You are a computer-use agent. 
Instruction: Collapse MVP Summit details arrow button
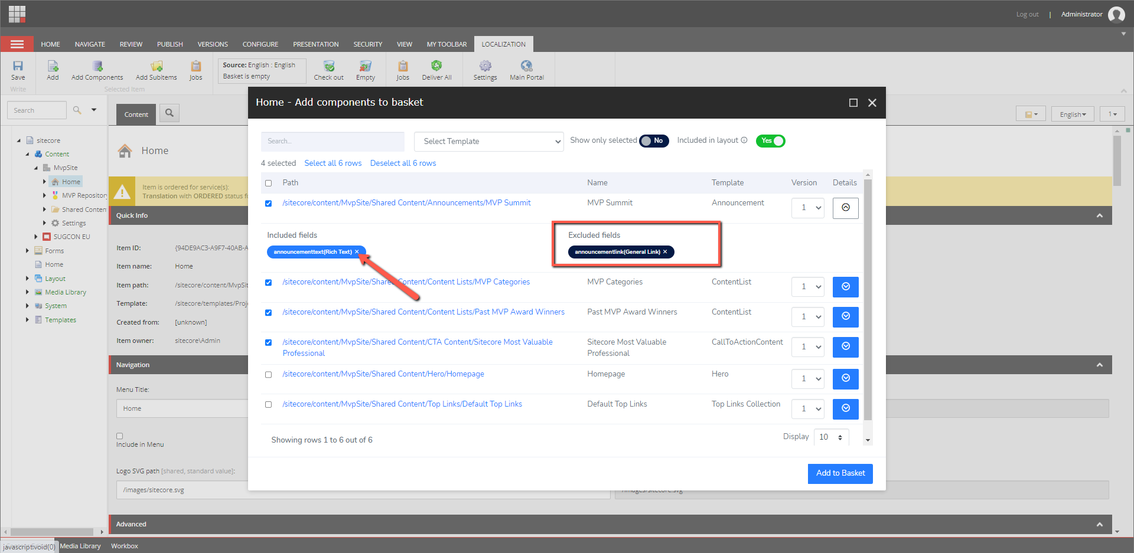coord(846,208)
